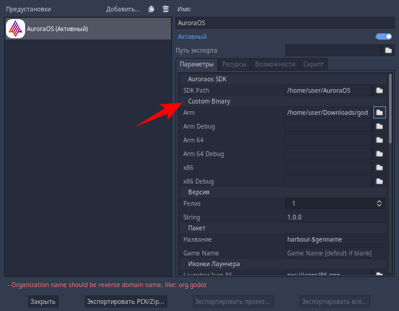The width and height of the screenshot is (399, 311).
Task: Click the Активный label text
Action: point(192,36)
